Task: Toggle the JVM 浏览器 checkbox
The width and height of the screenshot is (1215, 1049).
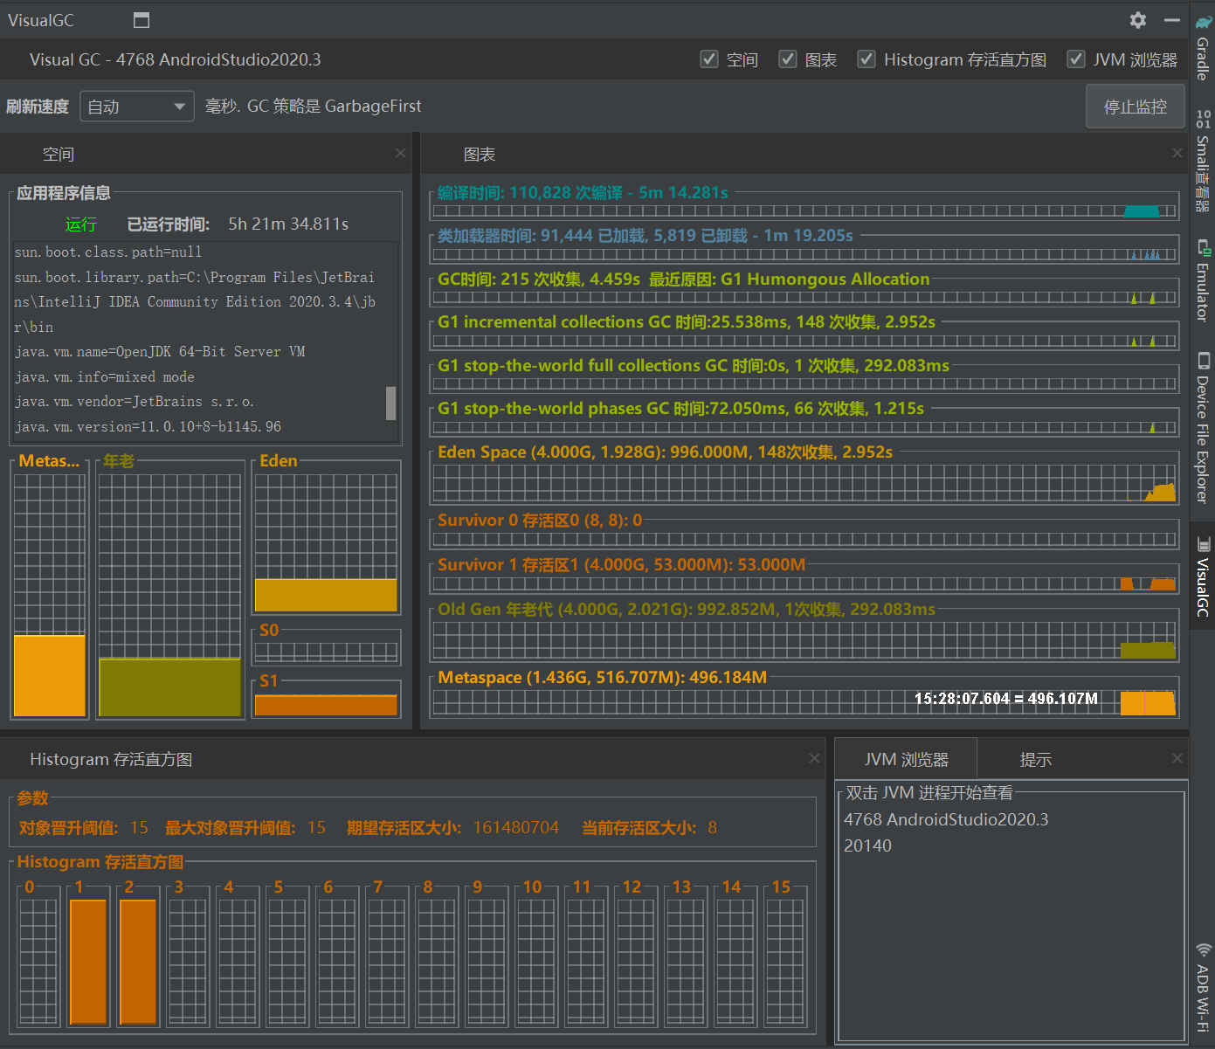Action: [x=1076, y=59]
